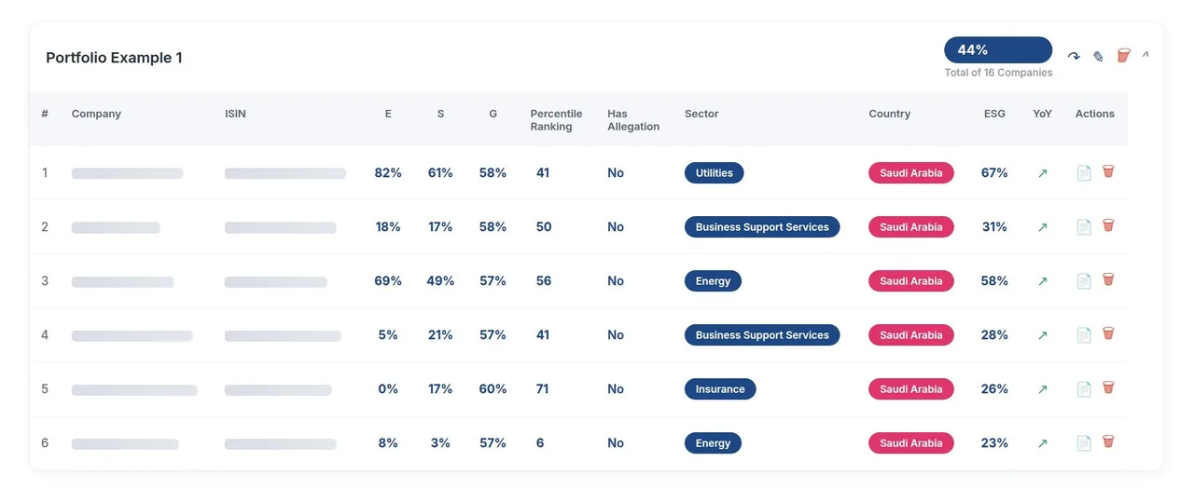The image size is (1194, 502).
Task: Click the curved arrow share icon beside 44%
Action: tap(1074, 57)
